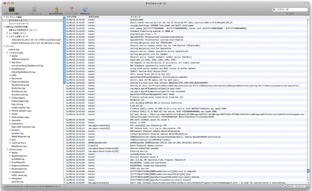Expand the TechTool Pro 4 folder

(10, 143)
